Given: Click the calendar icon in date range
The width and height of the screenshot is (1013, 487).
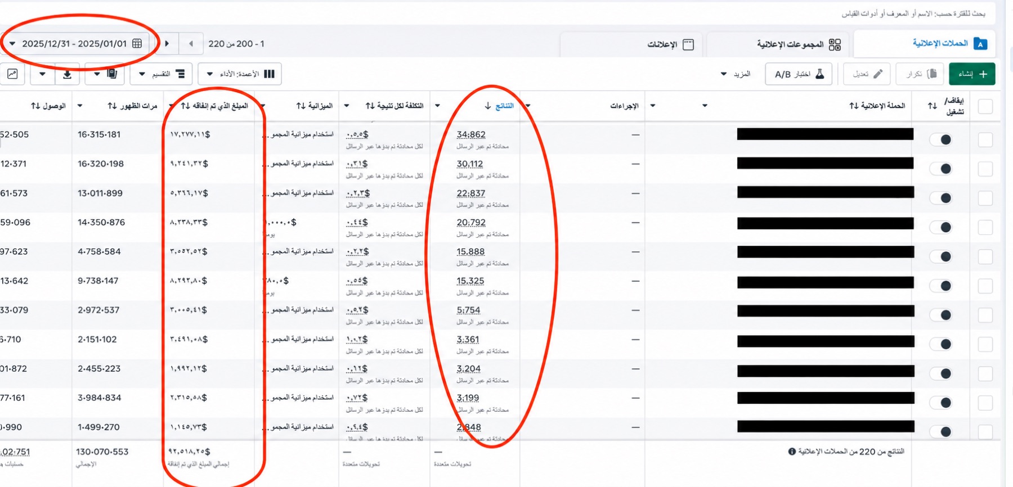Looking at the screenshot, I should coord(137,43).
